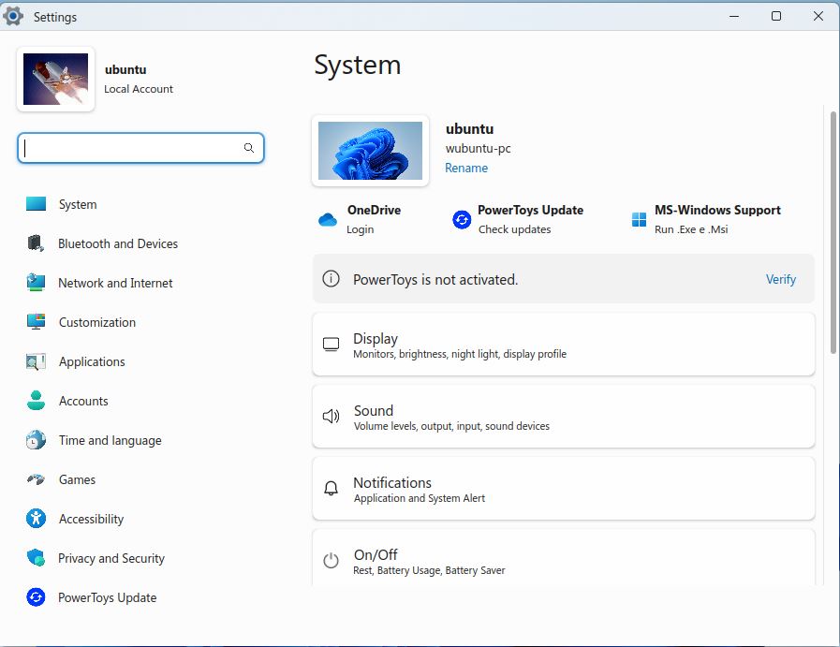Open the Sound settings card
840x647 pixels.
coord(563,417)
